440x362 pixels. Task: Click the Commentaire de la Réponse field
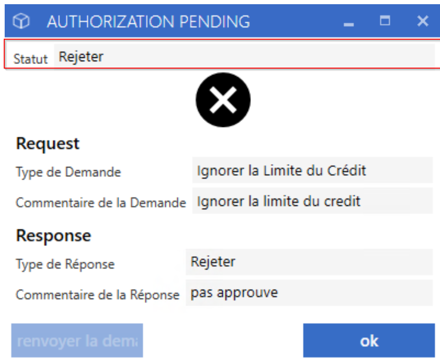tap(309, 292)
